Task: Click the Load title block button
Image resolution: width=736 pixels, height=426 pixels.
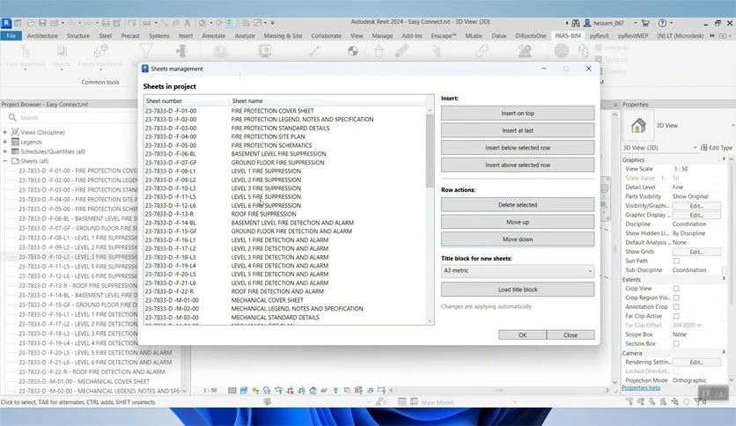Action: coord(518,290)
